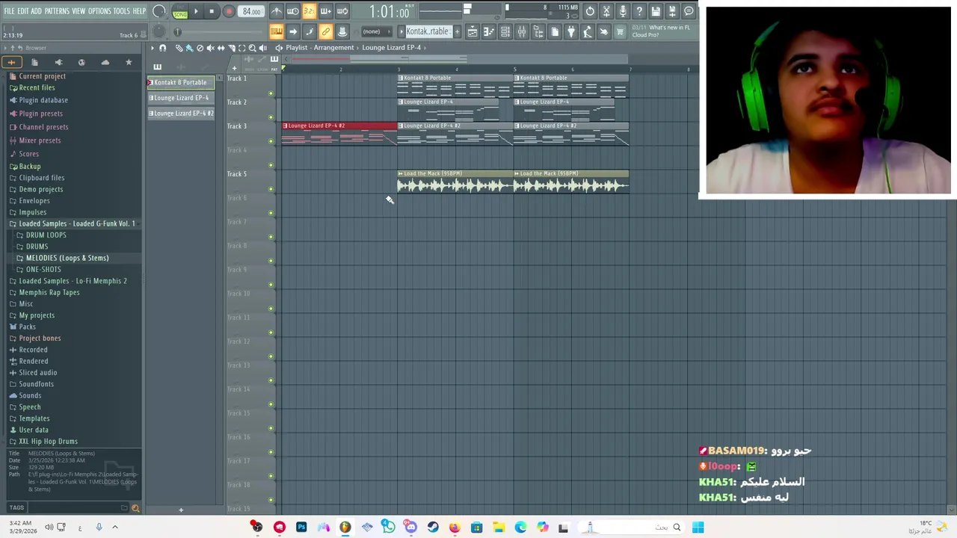
Task: Select the Delete tool in playlist
Action: coord(200,48)
